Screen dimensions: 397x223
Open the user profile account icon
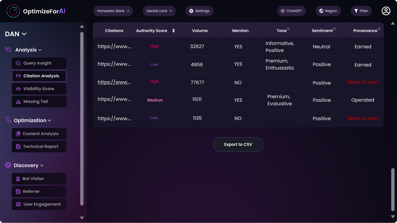pos(386,11)
